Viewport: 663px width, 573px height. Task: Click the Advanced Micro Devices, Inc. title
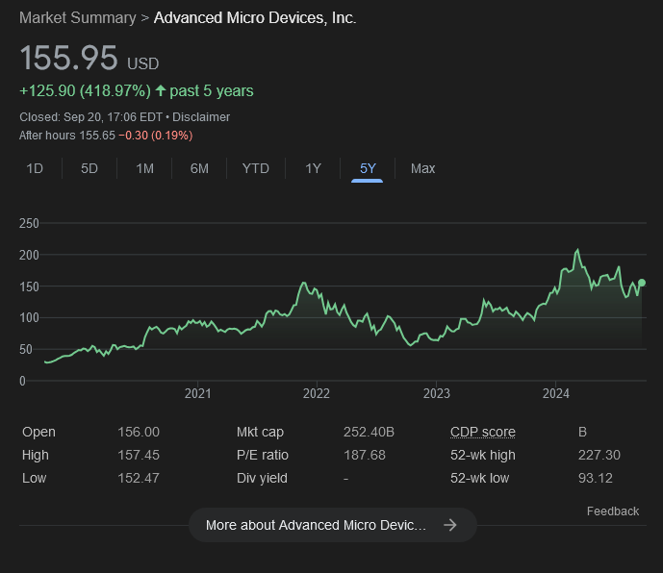pyautogui.click(x=255, y=17)
